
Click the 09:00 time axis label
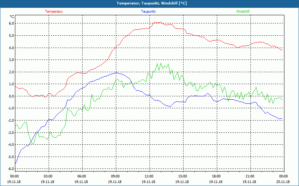pyautogui.click(x=115, y=176)
